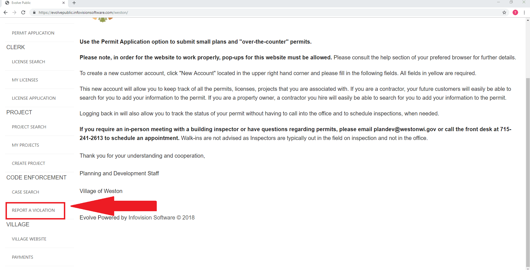The width and height of the screenshot is (530, 270).
Task: Open Chrome three-dot menu
Action: 524,12
